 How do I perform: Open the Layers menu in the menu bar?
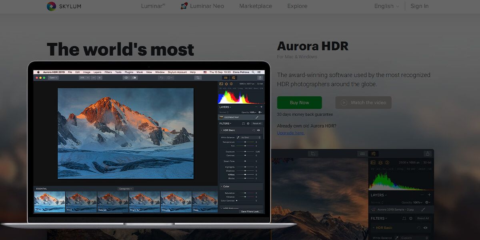(x=98, y=72)
